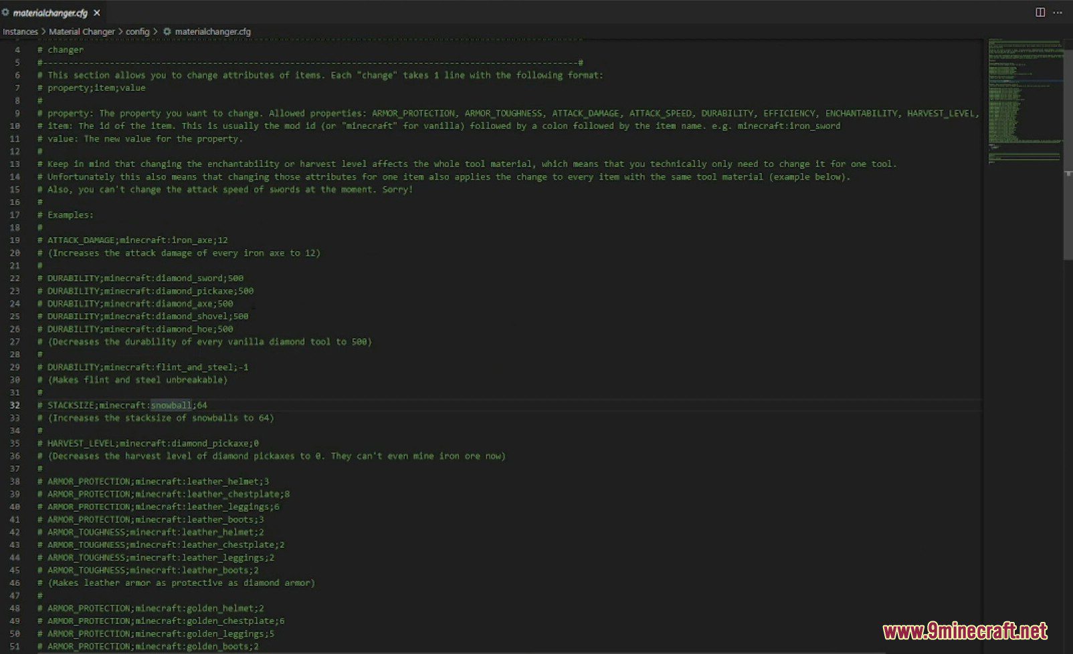Viewport: 1073px width, 654px height.
Task: Click the gear icon in the breadcrumb
Action: tap(167, 31)
